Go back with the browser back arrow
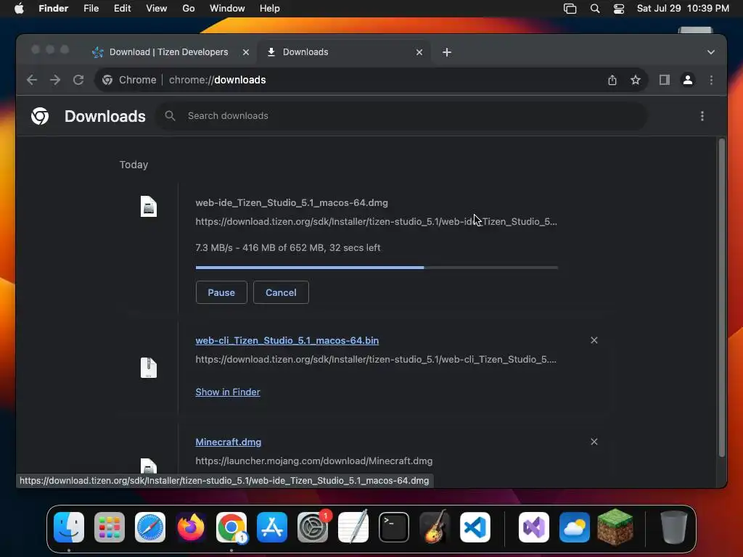 (x=32, y=80)
